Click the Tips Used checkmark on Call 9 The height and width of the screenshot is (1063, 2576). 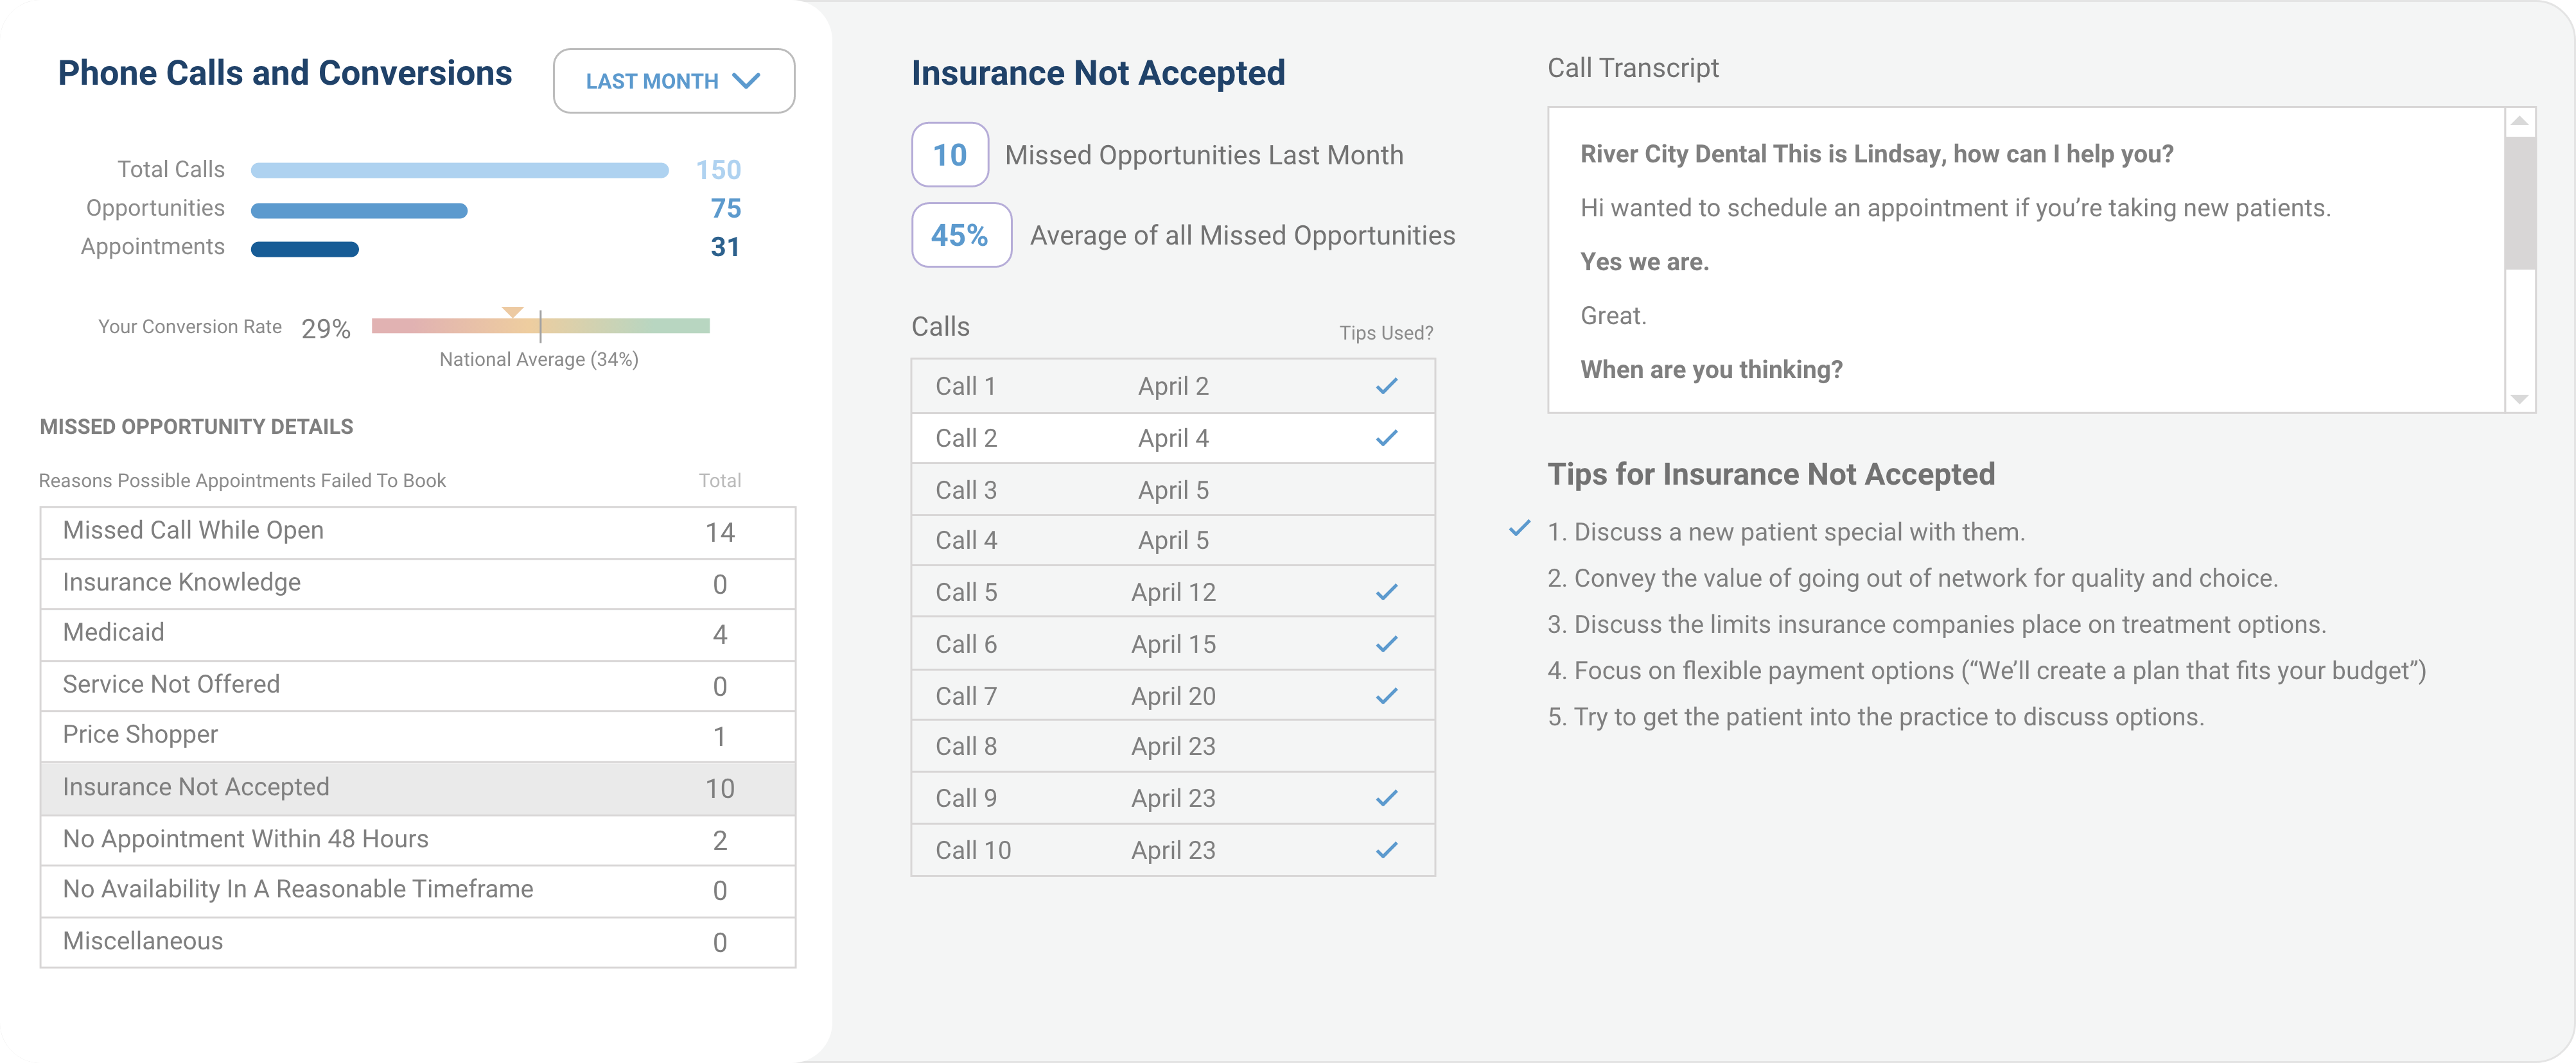1386,799
